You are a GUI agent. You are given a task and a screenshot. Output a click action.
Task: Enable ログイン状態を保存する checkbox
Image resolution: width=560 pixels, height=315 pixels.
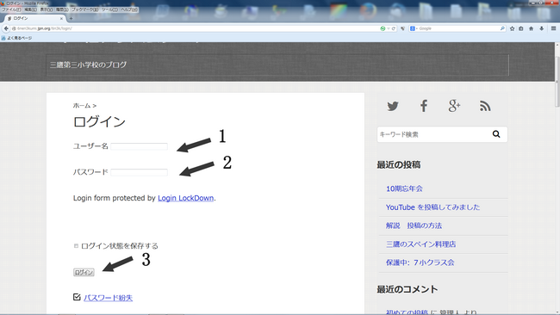tap(76, 246)
